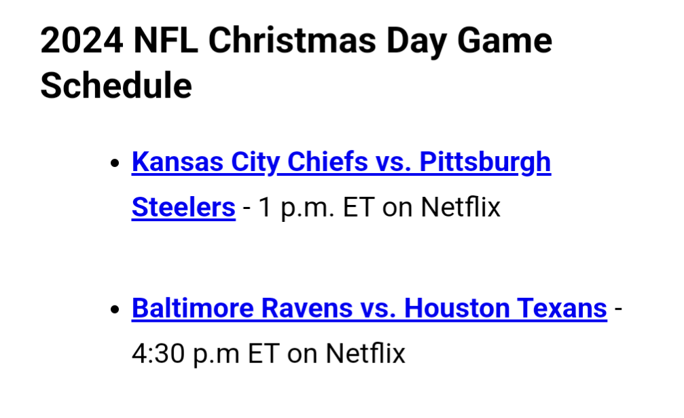The image size is (684, 418).
Task: Open the Baltimore Ravens vs. Houston Texans link
Action: (x=369, y=309)
